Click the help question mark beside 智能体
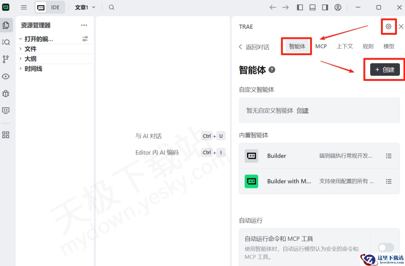Screen dimensions: 405x266 pyautogui.click(x=272, y=70)
